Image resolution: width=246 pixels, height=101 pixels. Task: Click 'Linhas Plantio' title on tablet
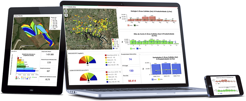pos(18,16)
